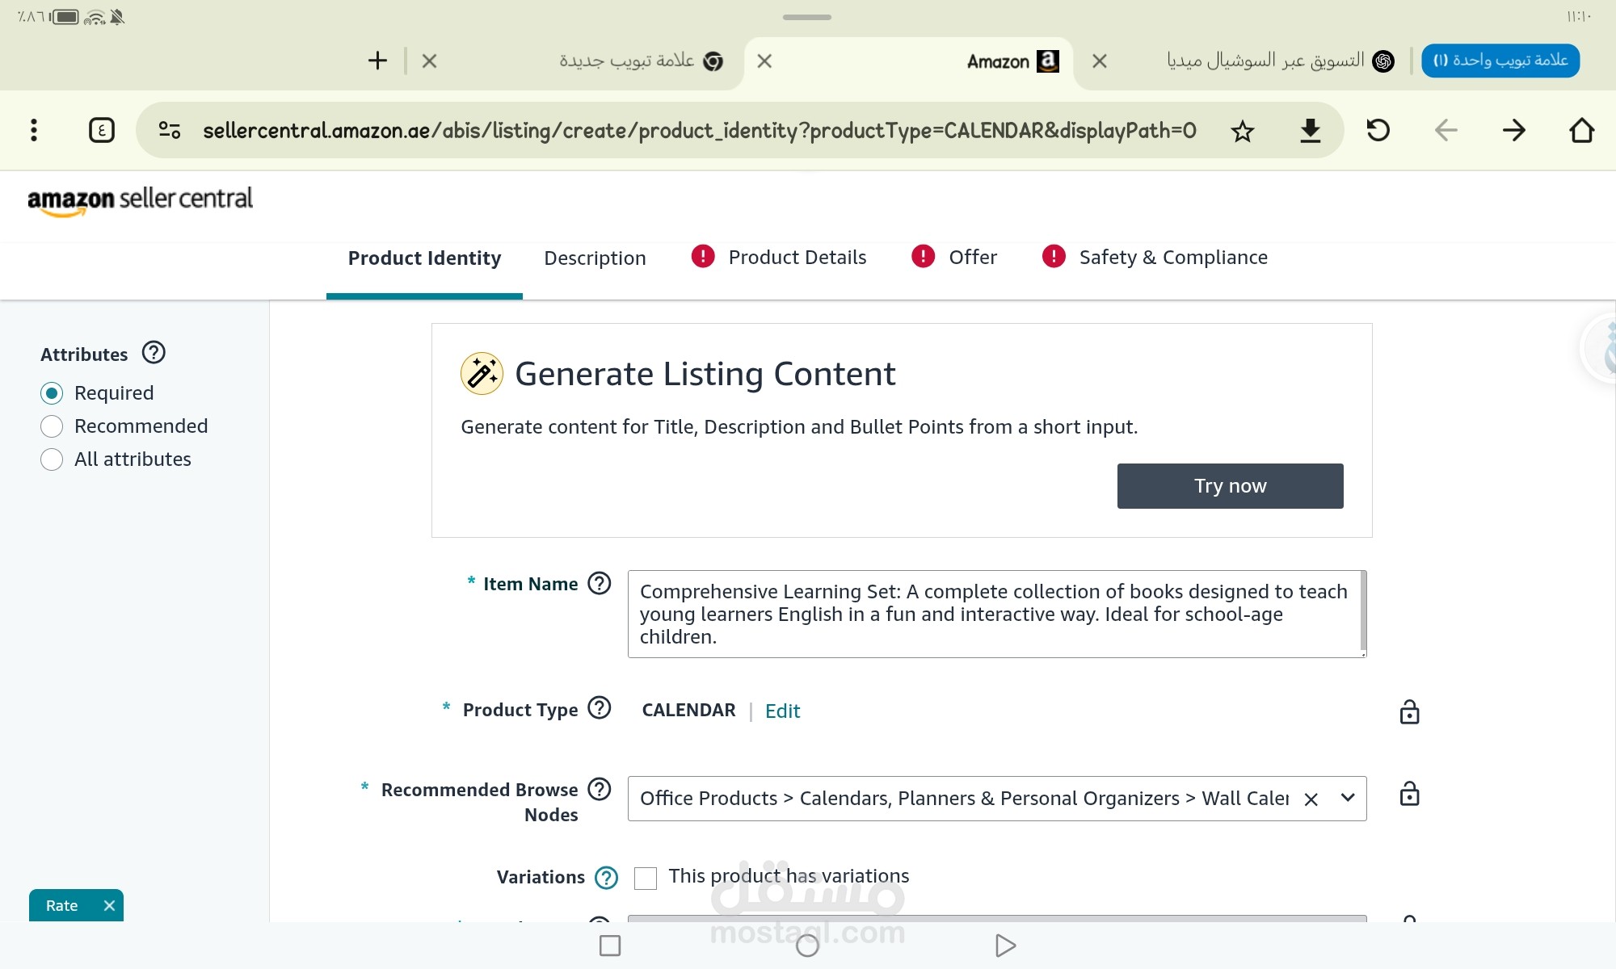Open site settings icon in address bar

pyautogui.click(x=169, y=130)
